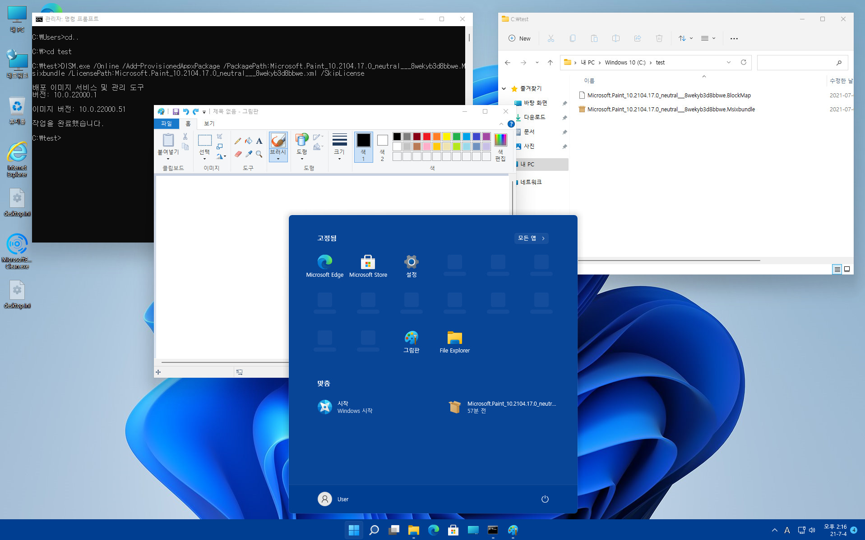Open See more ellipsis in Explorer toolbar
Viewport: 865px width, 540px height.
(x=734, y=38)
